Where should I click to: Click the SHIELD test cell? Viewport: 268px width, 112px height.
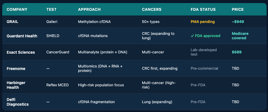(53, 36)
